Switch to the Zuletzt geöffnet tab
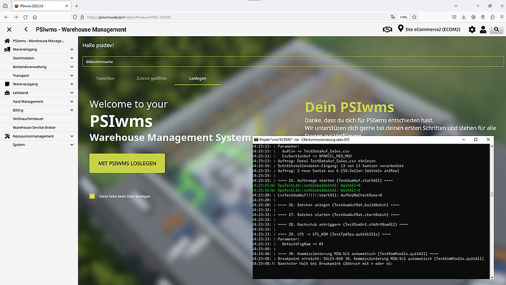Screen dimensions: 506x285 (151, 78)
